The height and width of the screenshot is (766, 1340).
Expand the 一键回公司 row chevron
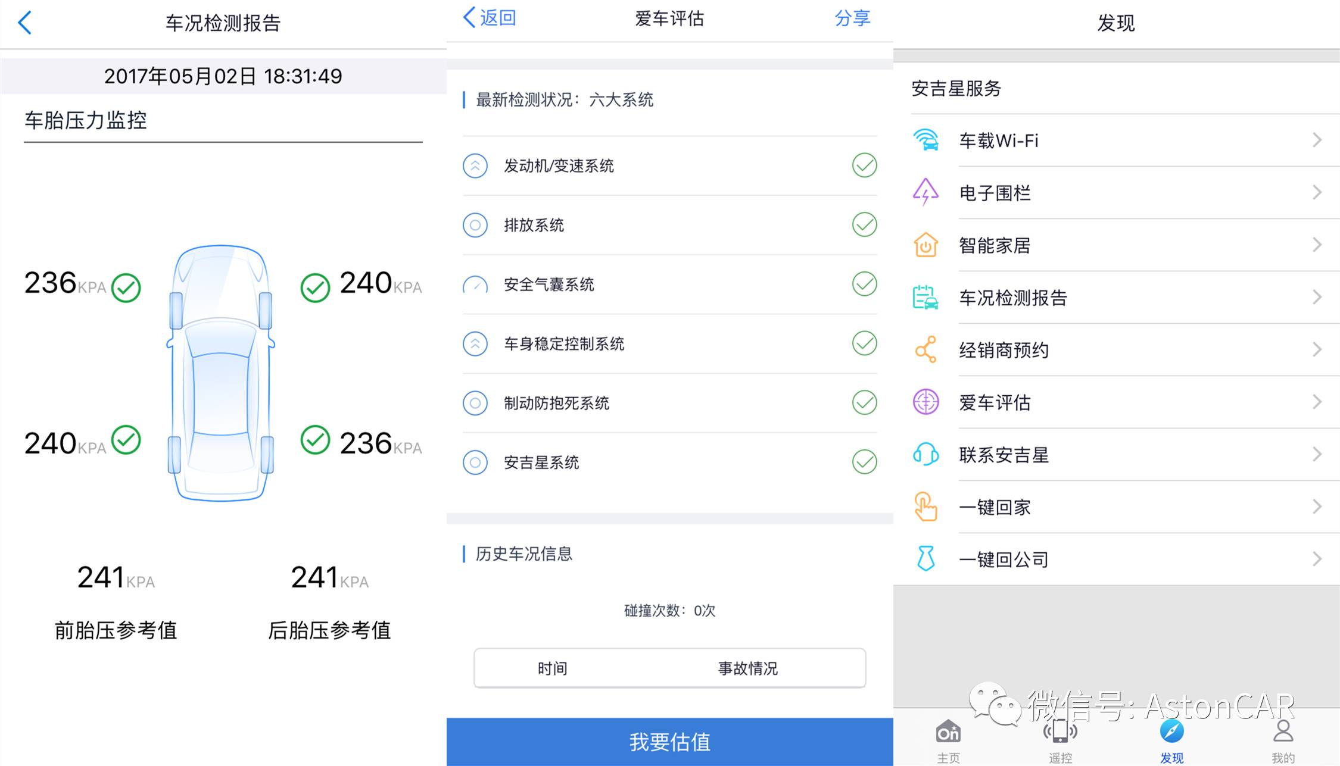pos(1317,559)
